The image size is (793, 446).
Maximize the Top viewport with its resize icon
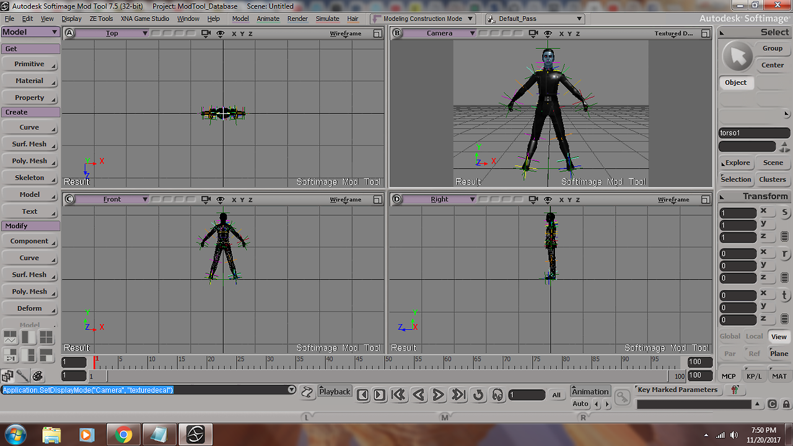(x=377, y=33)
